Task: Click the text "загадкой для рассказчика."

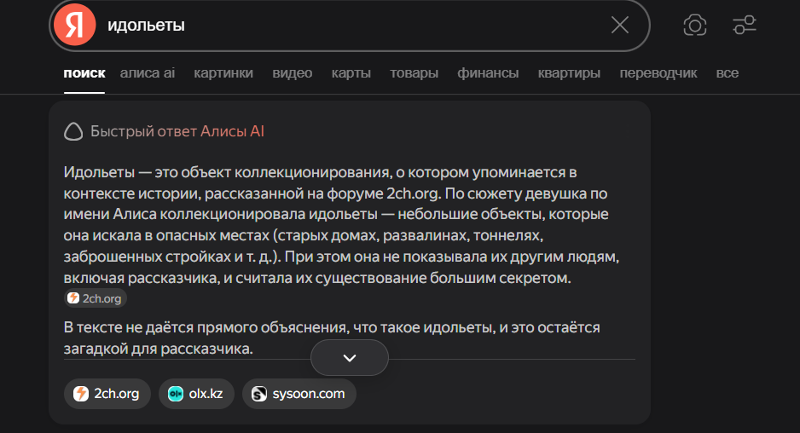Action: (158, 349)
